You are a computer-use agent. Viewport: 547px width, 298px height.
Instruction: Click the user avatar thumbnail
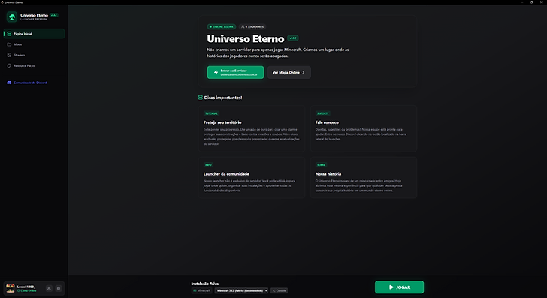[11, 288]
